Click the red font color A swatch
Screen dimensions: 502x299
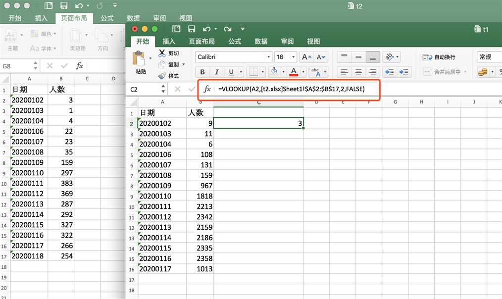pos(294,72)
